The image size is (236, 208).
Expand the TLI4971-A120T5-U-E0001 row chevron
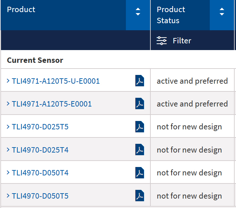[8, 81]
